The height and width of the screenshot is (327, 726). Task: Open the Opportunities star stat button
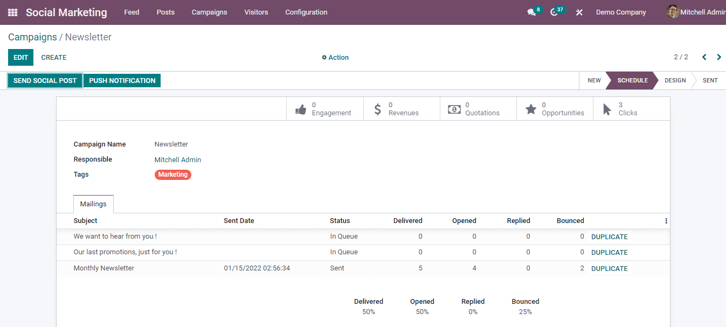click(x=555, y=109)
